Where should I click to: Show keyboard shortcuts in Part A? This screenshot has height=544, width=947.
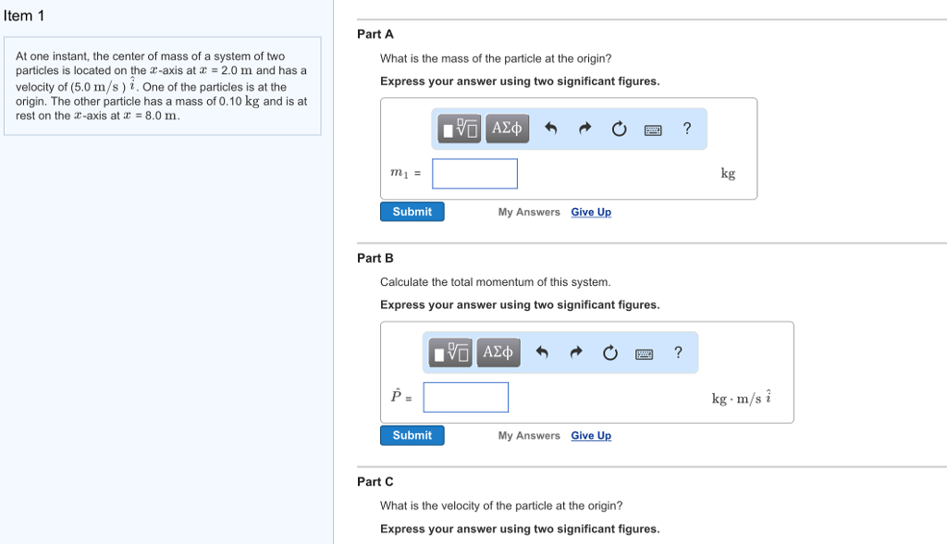coord(653,130)
